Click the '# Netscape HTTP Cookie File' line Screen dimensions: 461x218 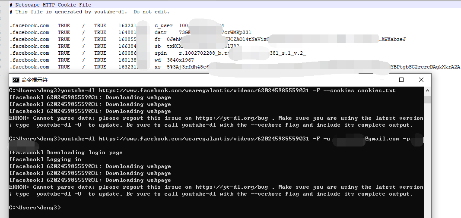coord(50,5)
